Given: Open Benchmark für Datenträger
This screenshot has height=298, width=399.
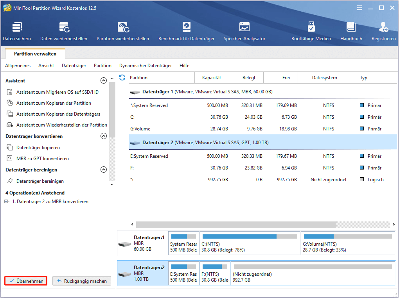Looking at the screenshot, I should click(x=186, y=32).
